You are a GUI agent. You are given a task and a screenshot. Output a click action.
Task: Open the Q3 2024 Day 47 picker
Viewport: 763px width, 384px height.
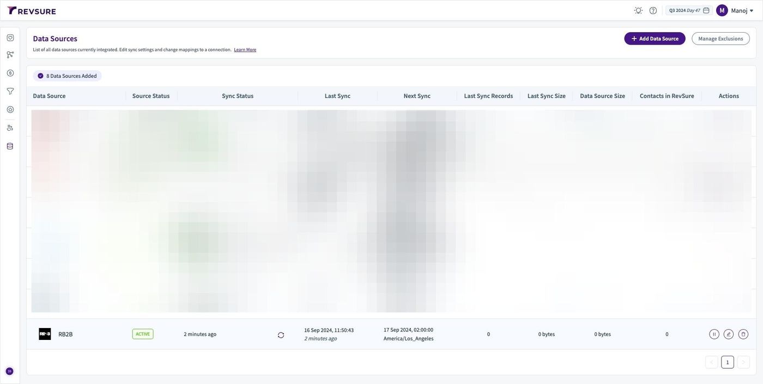pyautogui.click(x=689, y=10)
